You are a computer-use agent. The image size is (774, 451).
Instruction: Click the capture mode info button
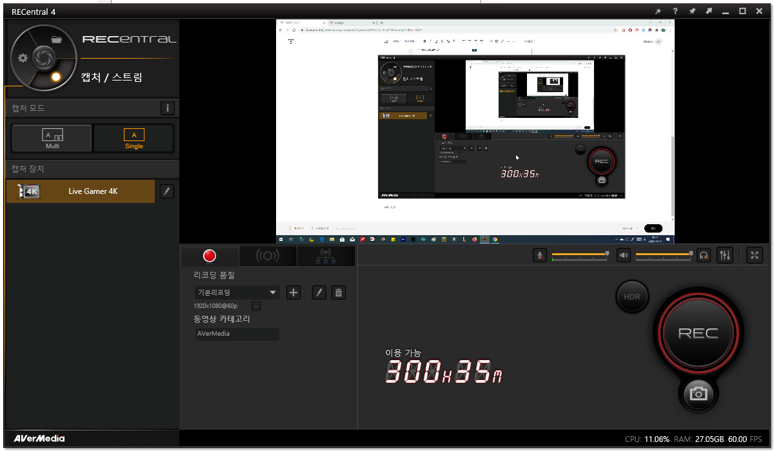[x=167, y=108]
